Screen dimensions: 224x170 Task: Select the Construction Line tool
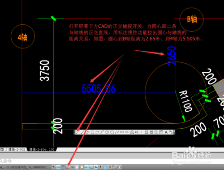click(x=82, y=132)
